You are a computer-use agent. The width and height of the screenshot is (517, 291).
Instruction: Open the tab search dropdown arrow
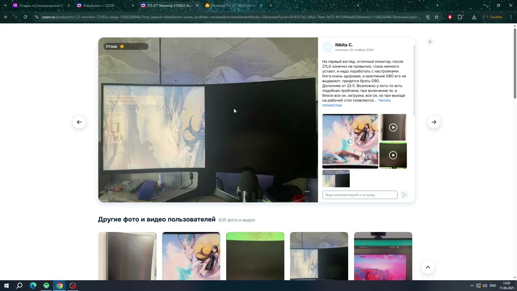pyautogui.click(x=5, y=6)
